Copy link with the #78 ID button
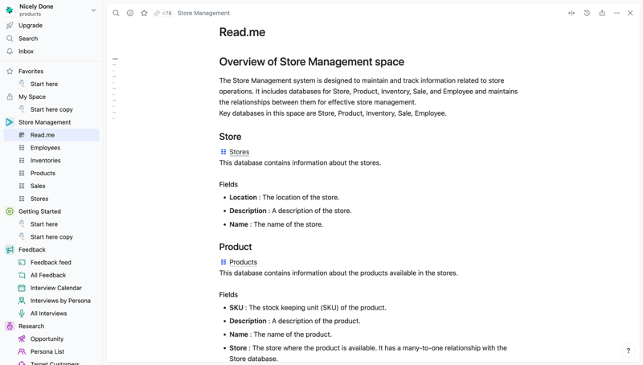Viewport: 643px width, 365px height. [x=163, y=13]
